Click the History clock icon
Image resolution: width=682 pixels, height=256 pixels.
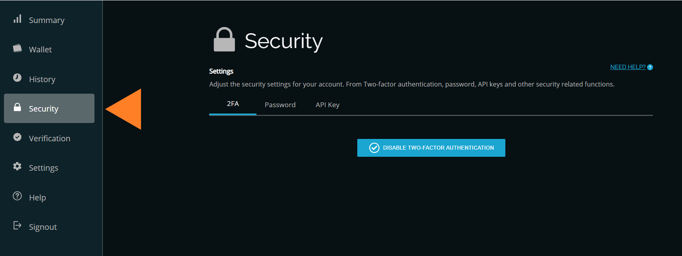17,77
